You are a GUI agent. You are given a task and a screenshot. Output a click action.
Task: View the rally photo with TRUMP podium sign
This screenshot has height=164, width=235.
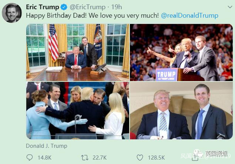[181, 53]
